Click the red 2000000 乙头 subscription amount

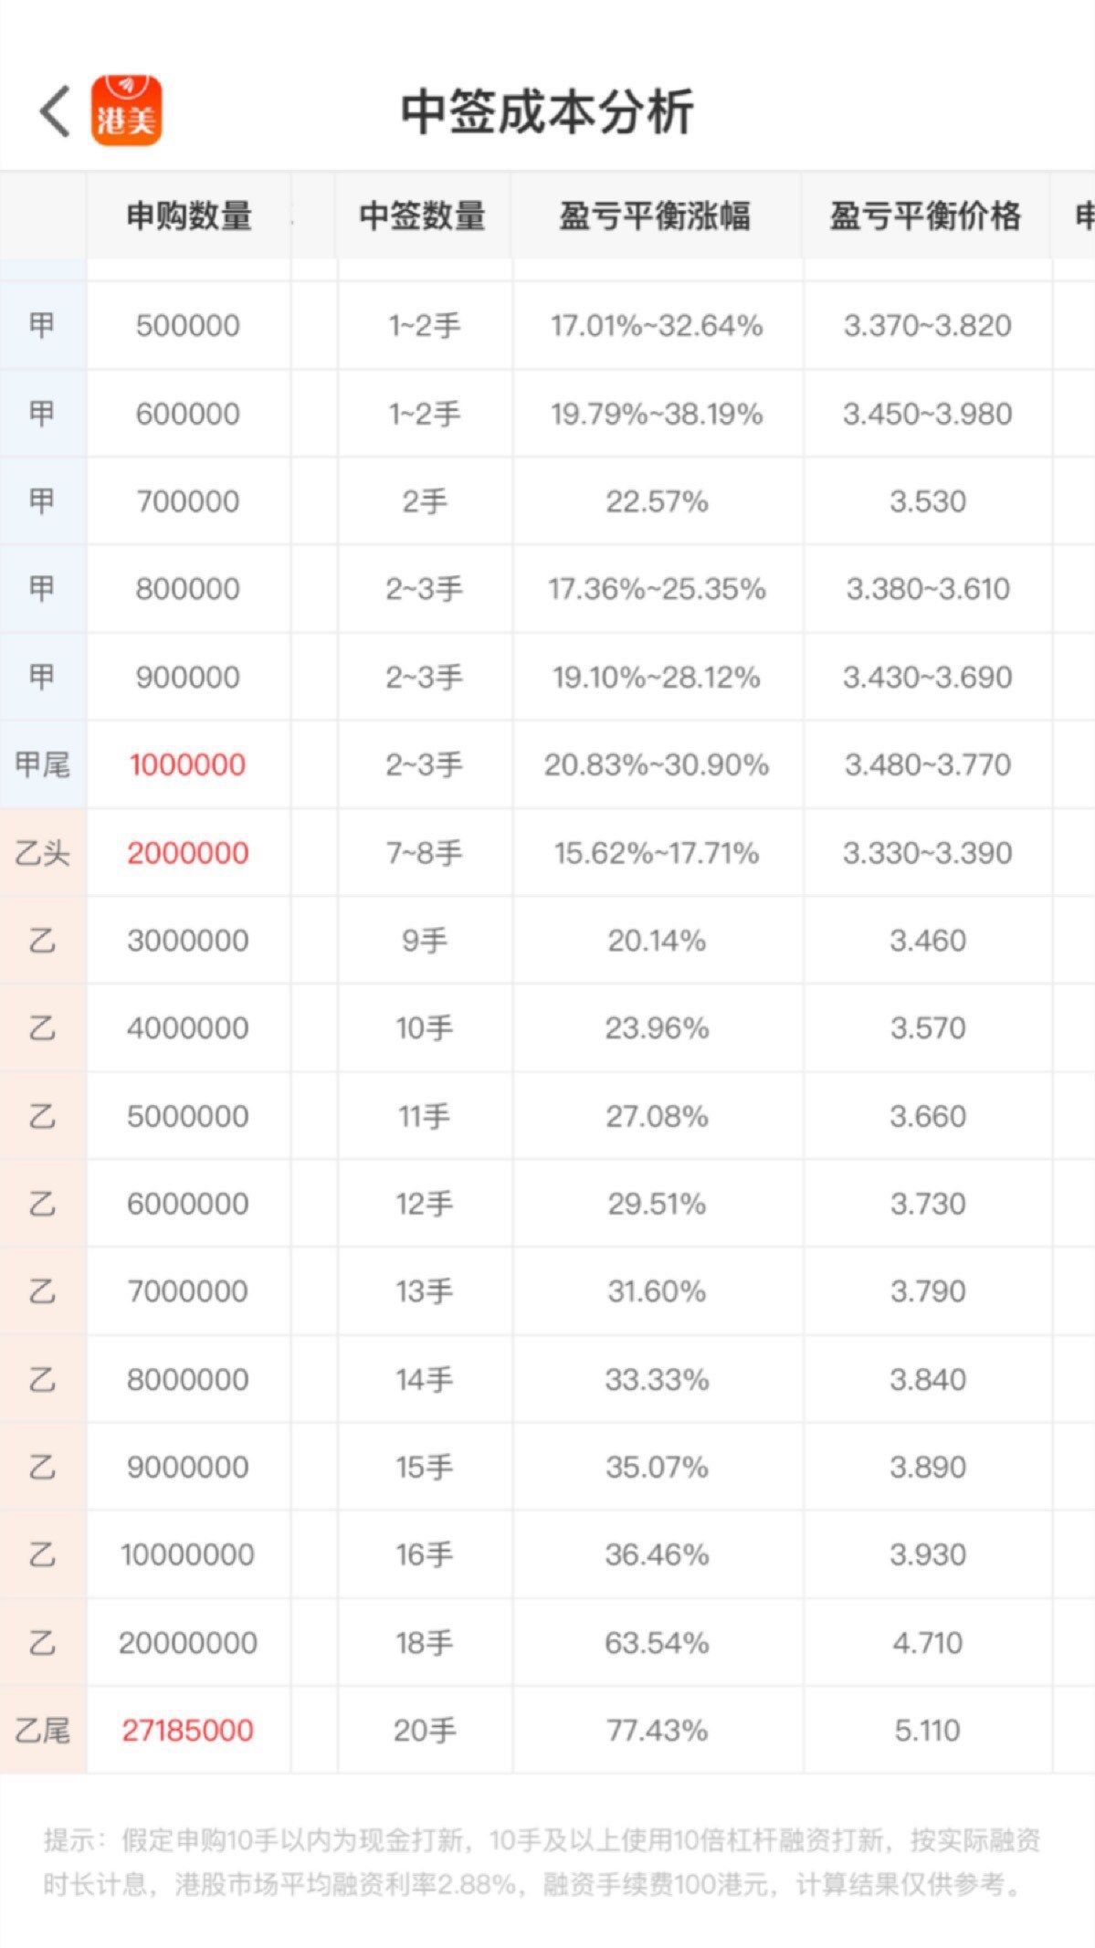(x=188, y=853)
